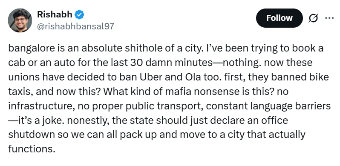Screen dimensions: 340x166
Task: Open Rishabh's profile picture
Action: tap(20, 20)
